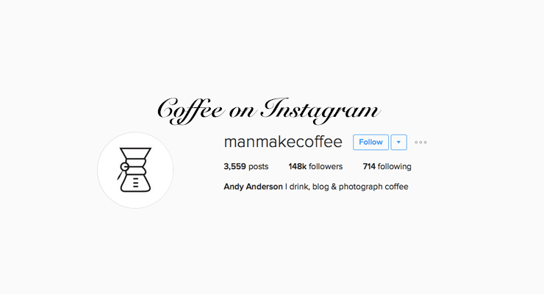
Task: Click the Coffee on Instagram heading
Action: pos(269,111)
